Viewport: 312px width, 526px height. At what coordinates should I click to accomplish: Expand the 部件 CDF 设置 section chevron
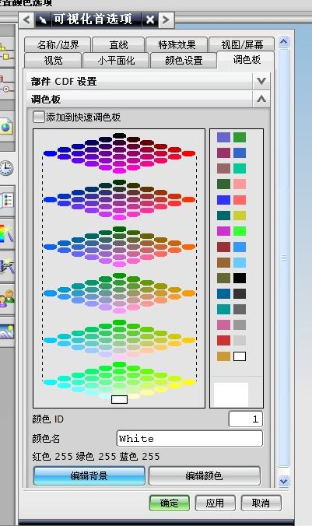261,81
